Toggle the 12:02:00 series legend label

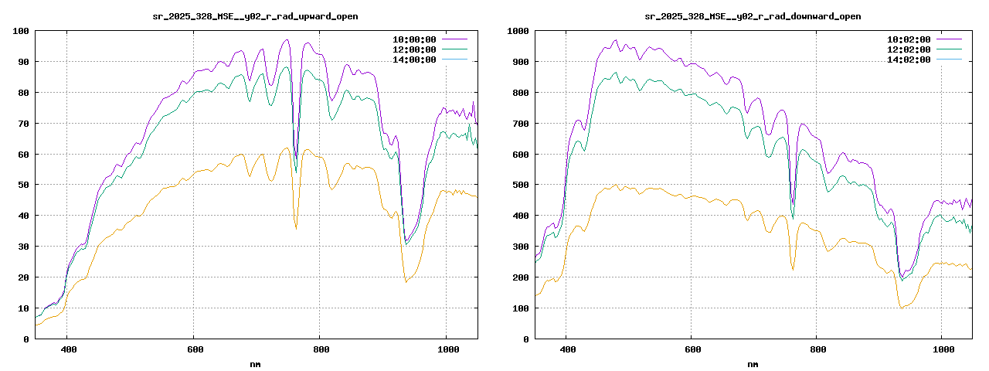909,49
